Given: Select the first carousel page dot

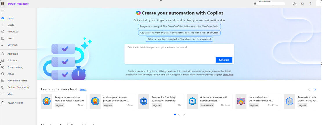Looking at the screenshot, I should pos(175,115).
